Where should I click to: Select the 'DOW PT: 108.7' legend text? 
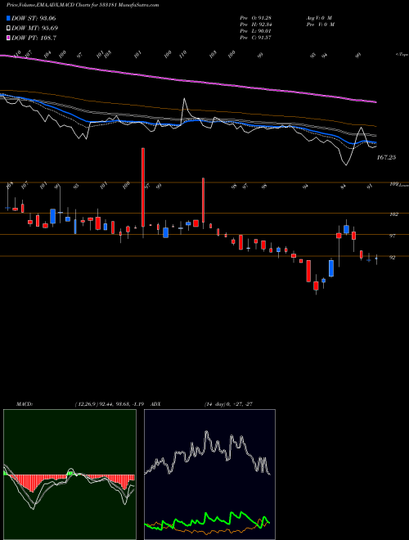[x=34, y=38]
